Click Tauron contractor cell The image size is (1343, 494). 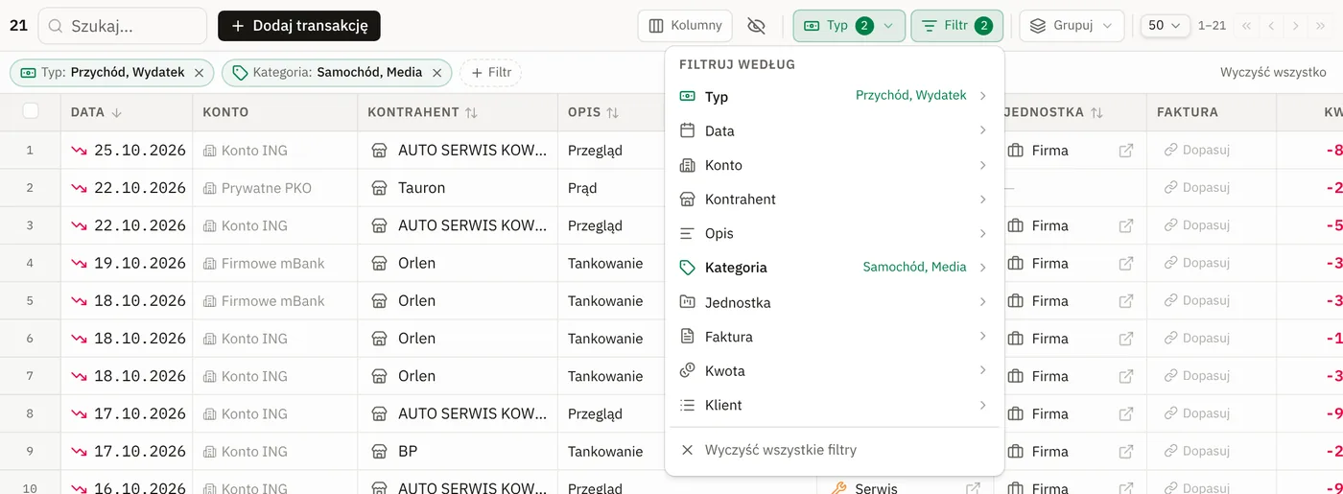[457, 188]
